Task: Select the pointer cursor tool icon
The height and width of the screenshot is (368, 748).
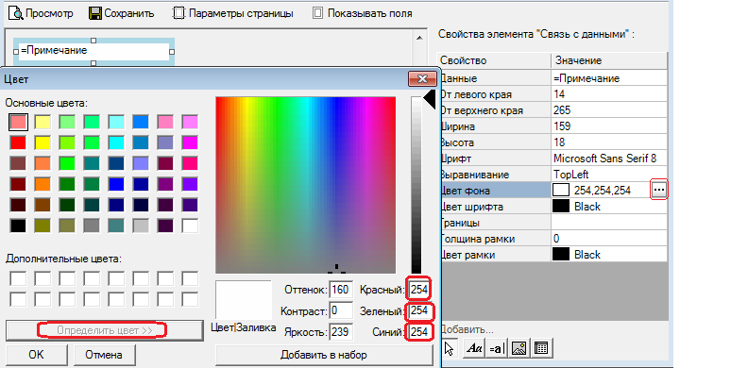Action: click(x=450, y=348)
